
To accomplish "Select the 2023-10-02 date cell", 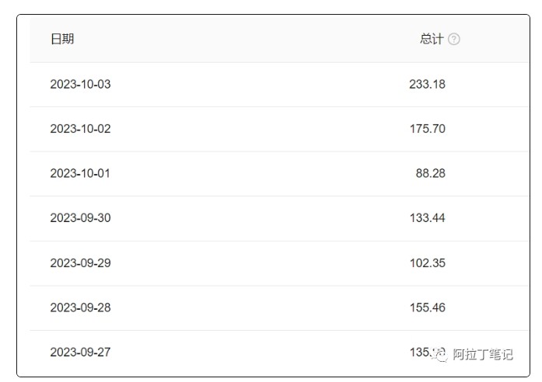I will pyautogui.click(x=80, y=129).
